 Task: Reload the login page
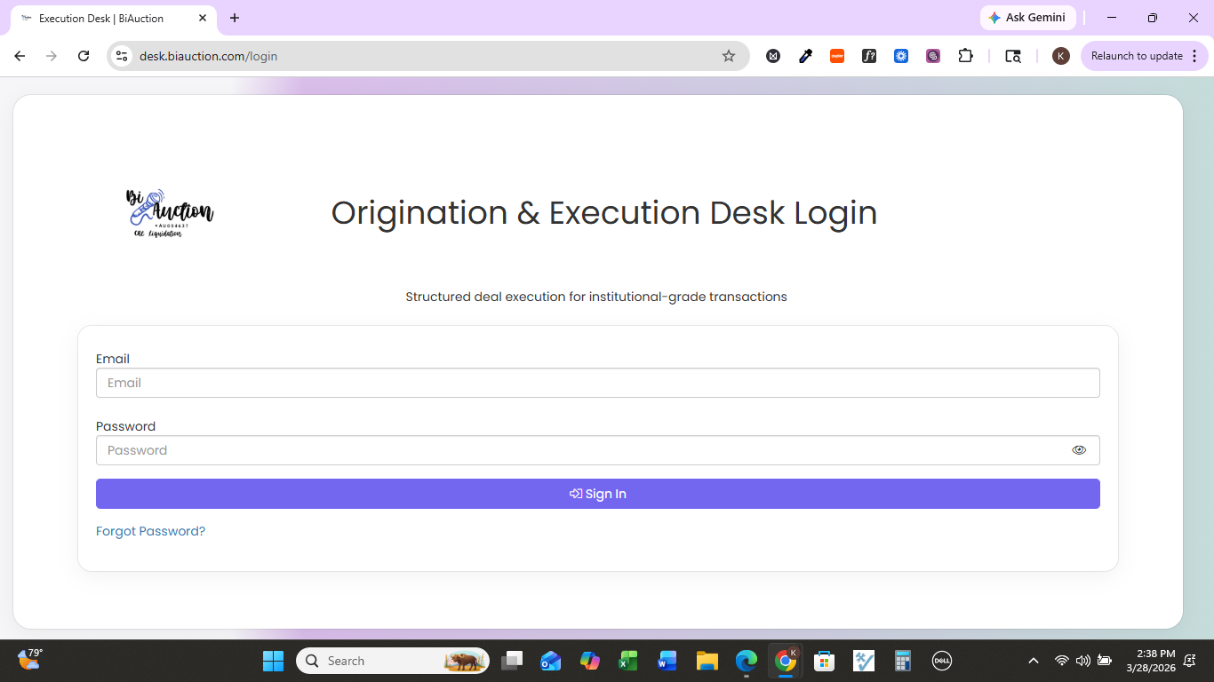coord(84,56)
